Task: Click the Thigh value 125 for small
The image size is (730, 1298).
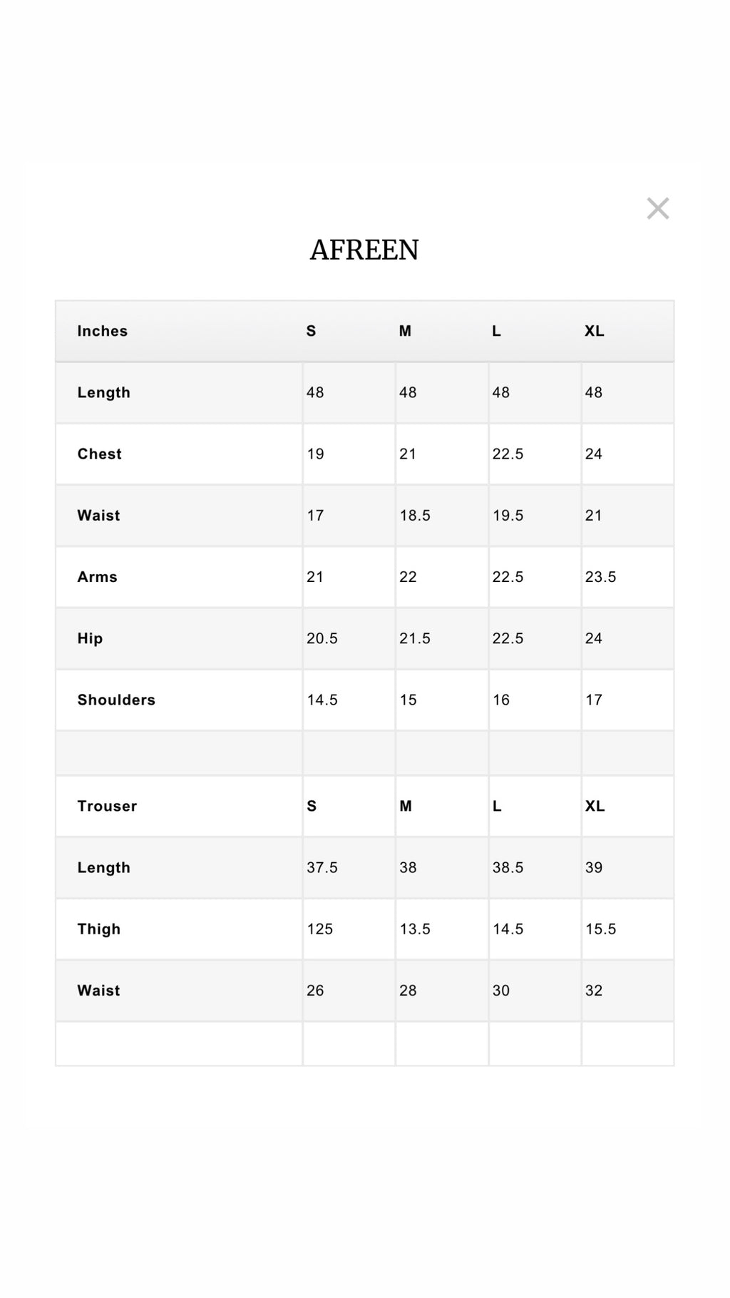Action: [320, 929]
